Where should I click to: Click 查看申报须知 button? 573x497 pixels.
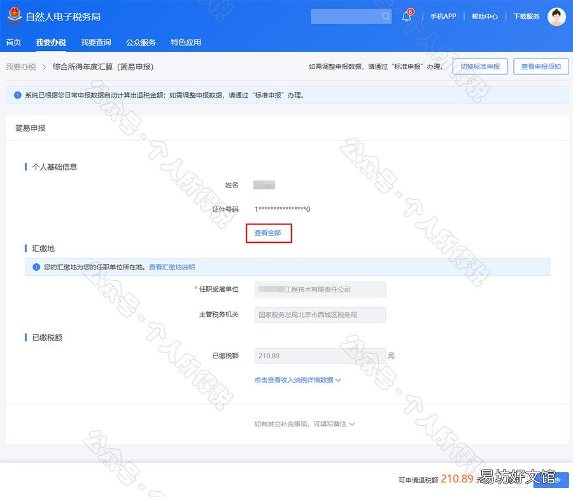click(541, 66)
